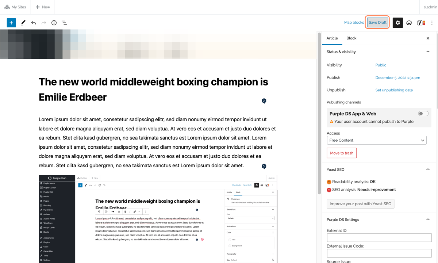Image resolution: width=438 pixels, height=263 pixels.
Task: Click the hexagon icon beside the title
Action: [264, 101]
